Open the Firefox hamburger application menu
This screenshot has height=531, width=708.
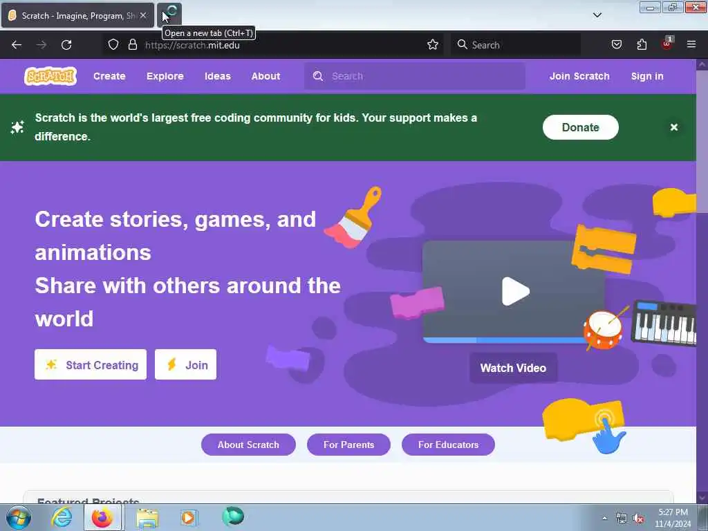coord(691,44)
